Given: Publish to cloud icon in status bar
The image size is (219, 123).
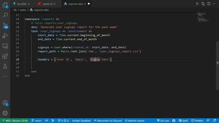Looking at the screenshot, I should tap(47, 121).
